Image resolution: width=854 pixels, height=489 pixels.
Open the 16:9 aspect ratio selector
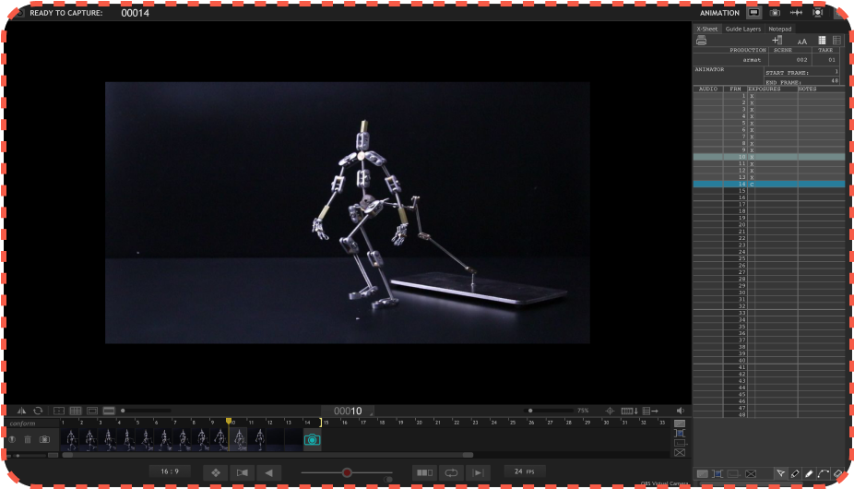[170, 471]
